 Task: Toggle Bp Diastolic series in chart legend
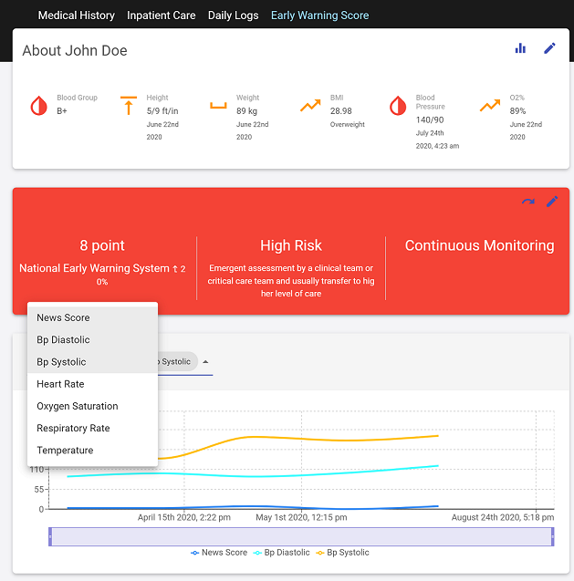tap(281, 553)
